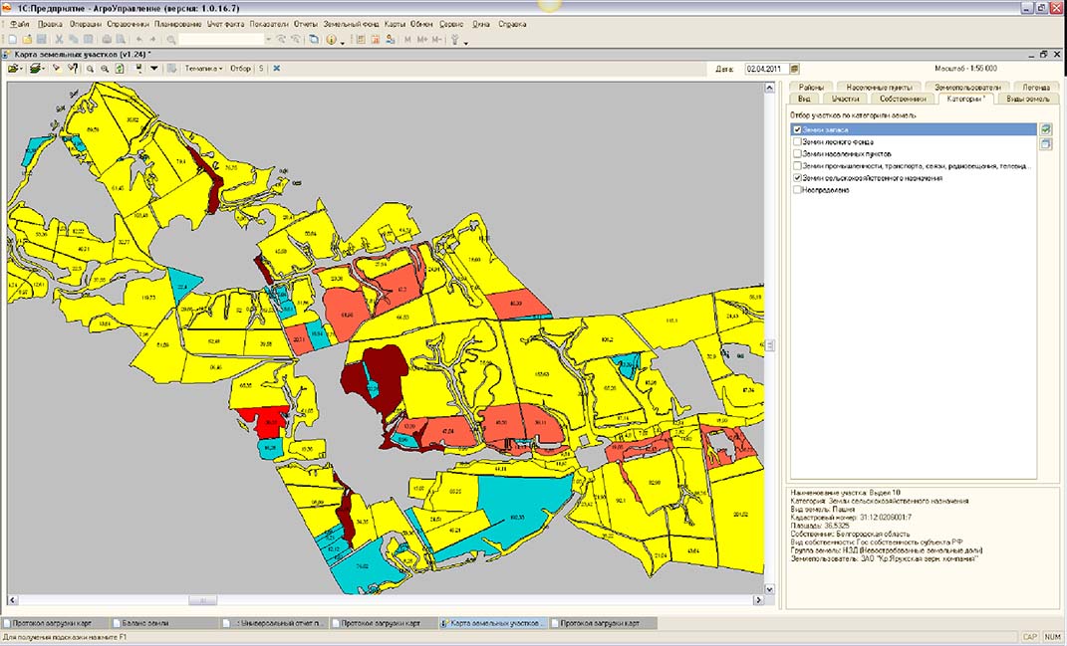Switch to the Собственники tab

(904, 99)
